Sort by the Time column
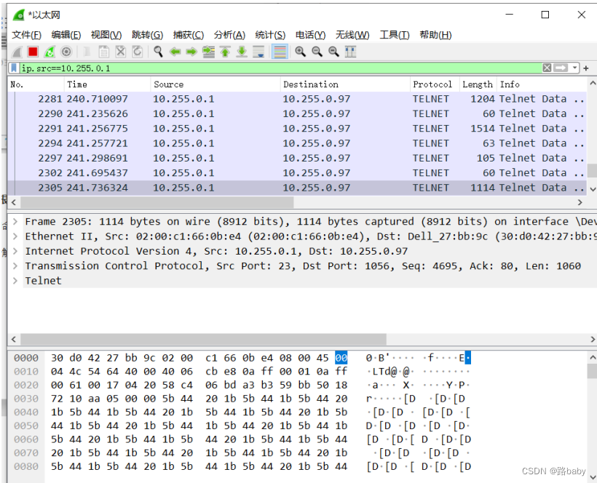 107,84
